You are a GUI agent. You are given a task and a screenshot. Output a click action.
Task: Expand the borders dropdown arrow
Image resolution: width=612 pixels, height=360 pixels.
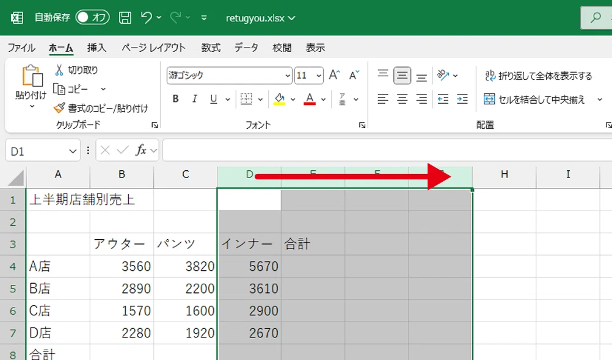(260, 99)
